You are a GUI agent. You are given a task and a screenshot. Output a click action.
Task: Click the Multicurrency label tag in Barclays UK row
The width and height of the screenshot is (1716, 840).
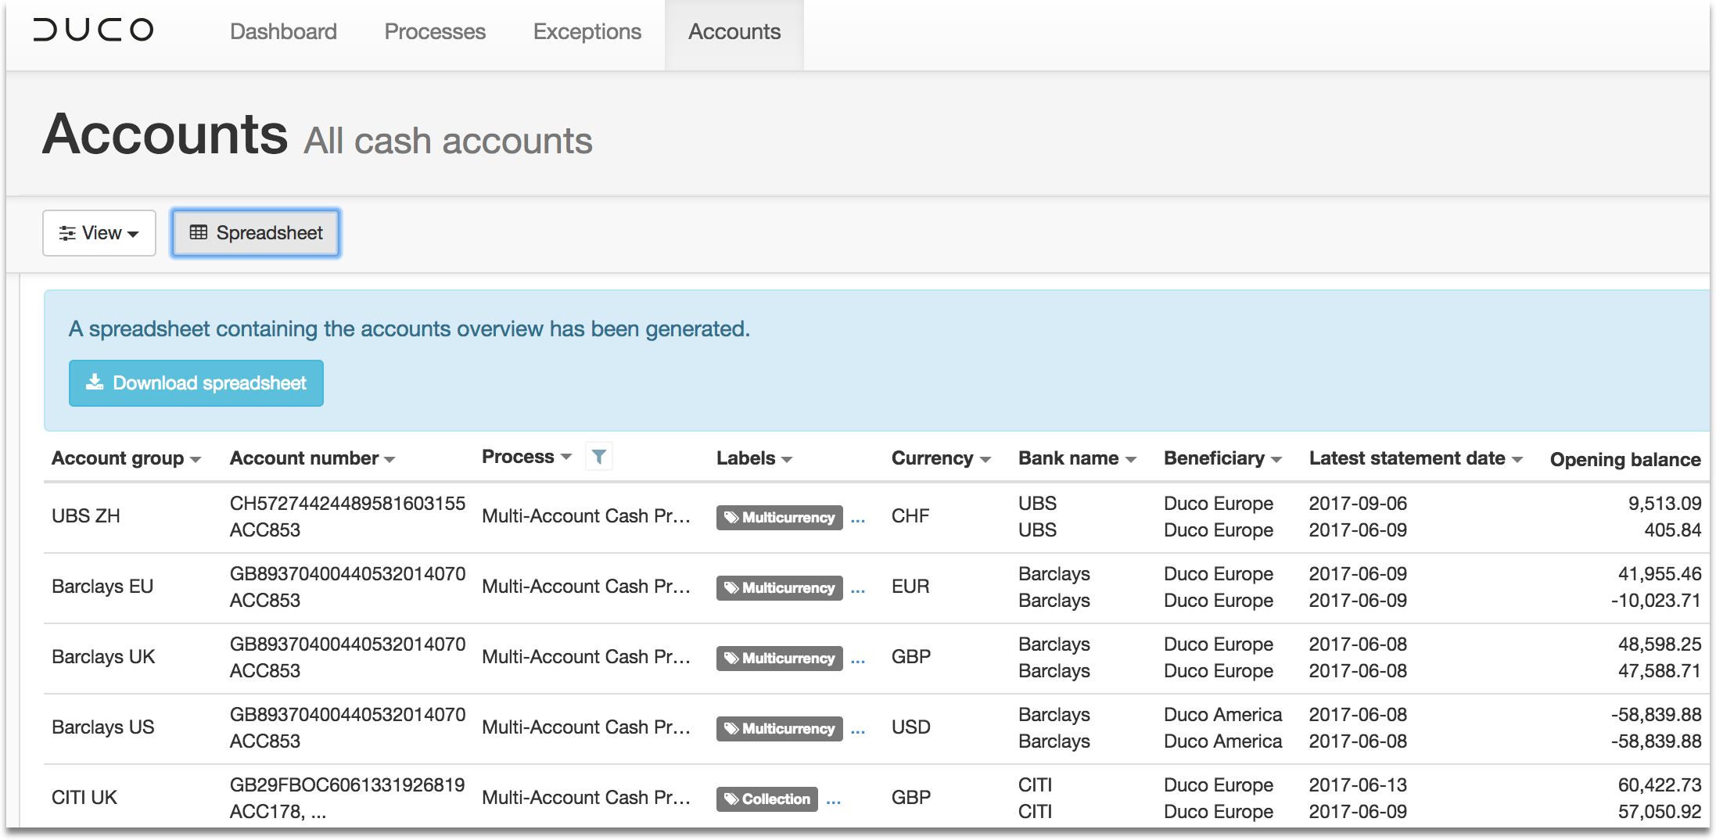pos(779,658)
